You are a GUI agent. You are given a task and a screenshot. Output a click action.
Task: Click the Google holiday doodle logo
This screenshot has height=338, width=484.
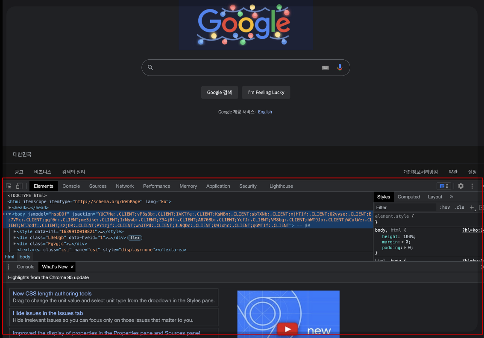tap(245, 25)
